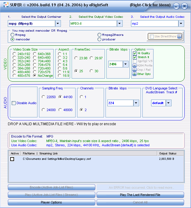
Task: Click the 224 audio bitrate field
Action: coord(121,103)
